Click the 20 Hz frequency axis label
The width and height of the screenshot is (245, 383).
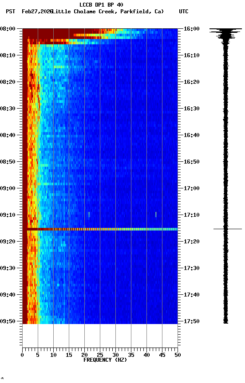click(x=84, y=355)
